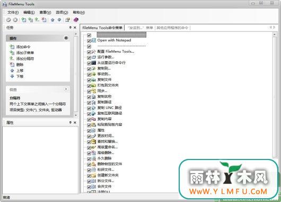Viewport: 281px width, 202px height.
Task: Pin the 属性 panel with pushpin
Action: (x=70, y=122)
